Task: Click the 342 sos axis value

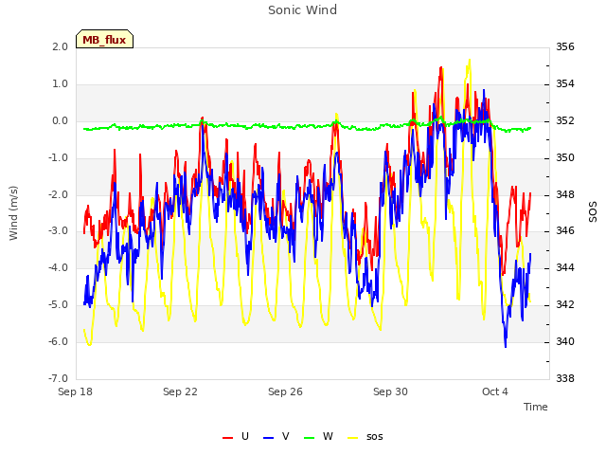Action: (x=565, y=305)
